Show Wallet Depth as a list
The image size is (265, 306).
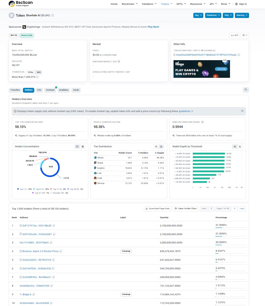coord(235,147)
